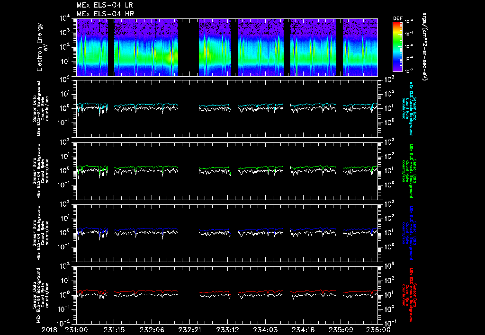Viewport: 485px width, 335px height.
Task: Click the red count rate line plot
Action: 227,295
